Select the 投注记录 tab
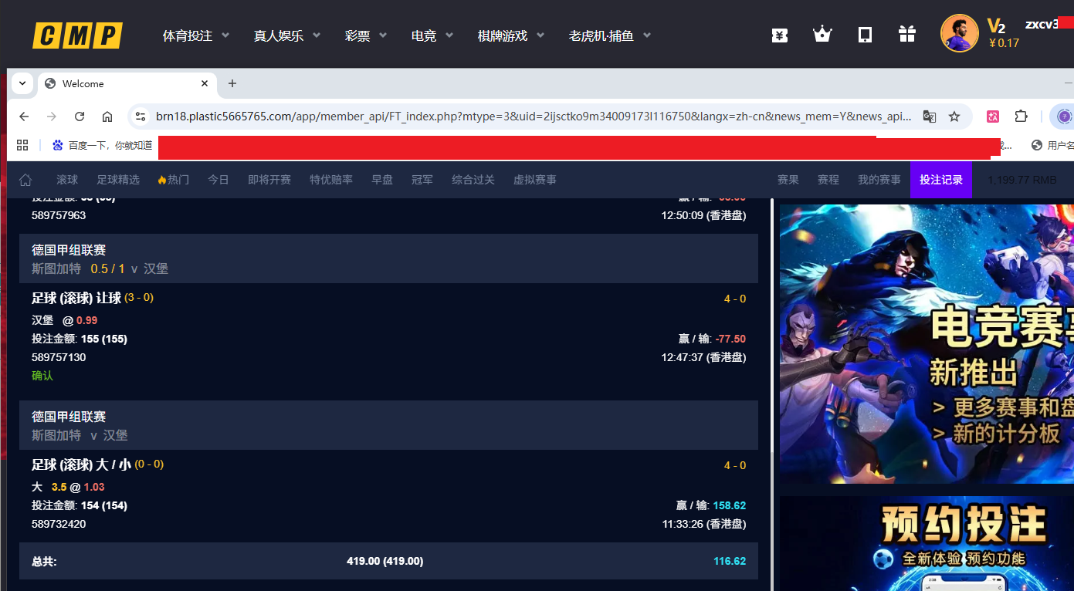The width and height of the screenshot is (1074, 591). click(x=941, y=179)
